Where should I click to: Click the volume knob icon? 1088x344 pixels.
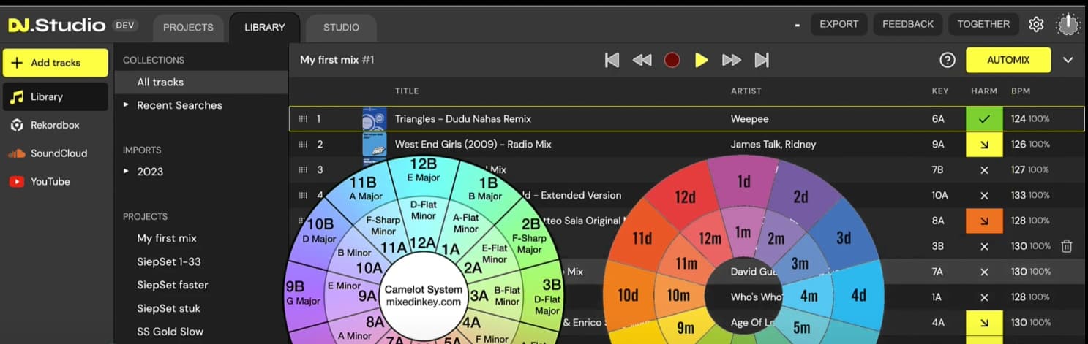[x=1068, y=25]
